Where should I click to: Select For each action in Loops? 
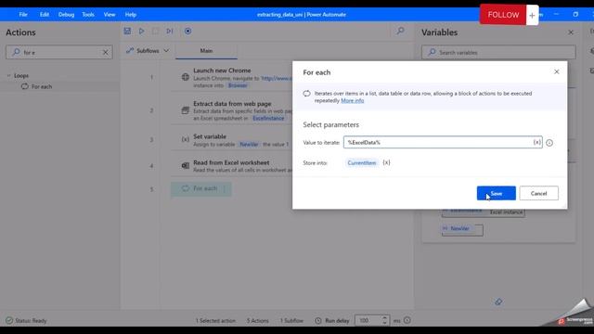42,86
